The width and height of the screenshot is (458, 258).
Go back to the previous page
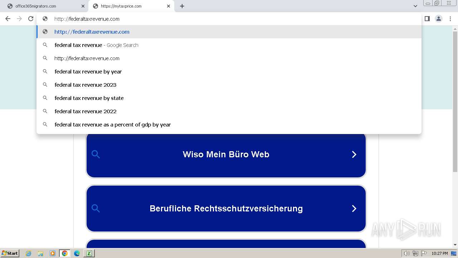coord(8,19)
